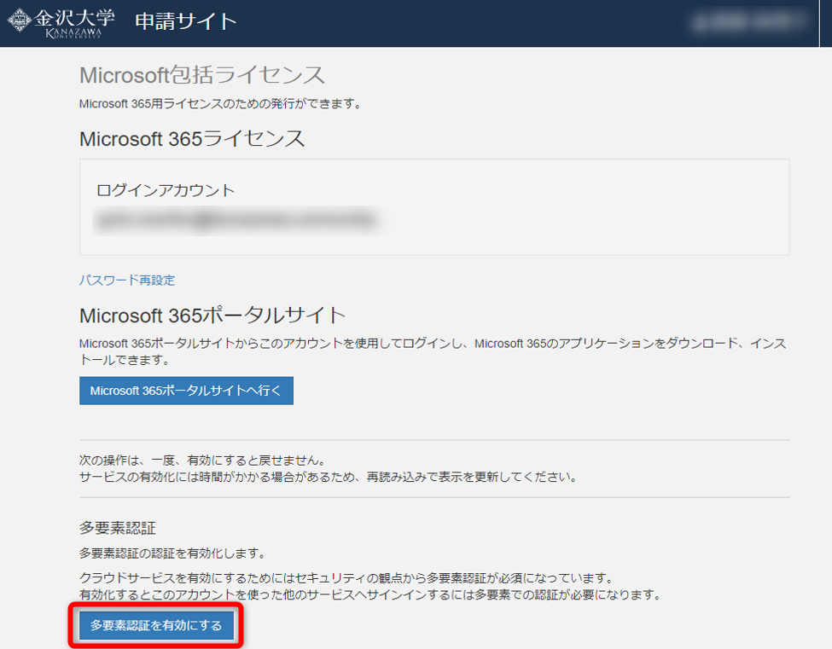The width and height of the screenshot is (832, 649).
Task: Click the warning line 次の操作は、一度、有効にすると戻せません
Action: tap(202, 461)
